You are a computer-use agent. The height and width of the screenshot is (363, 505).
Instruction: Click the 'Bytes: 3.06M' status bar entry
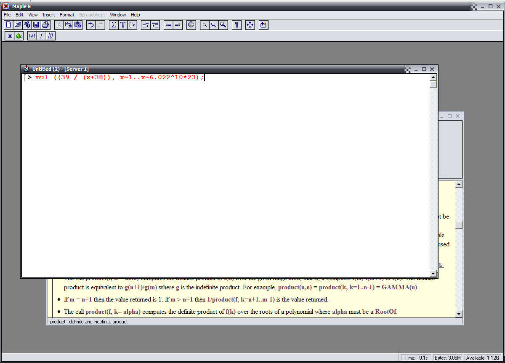click(x=448, y=358)
